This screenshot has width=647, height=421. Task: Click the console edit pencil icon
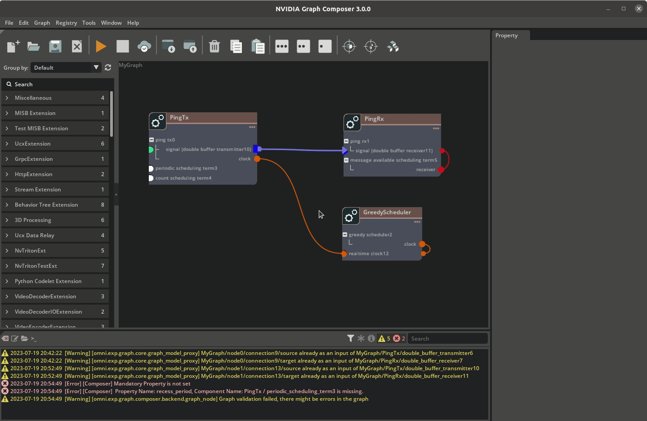pos(15,338)
